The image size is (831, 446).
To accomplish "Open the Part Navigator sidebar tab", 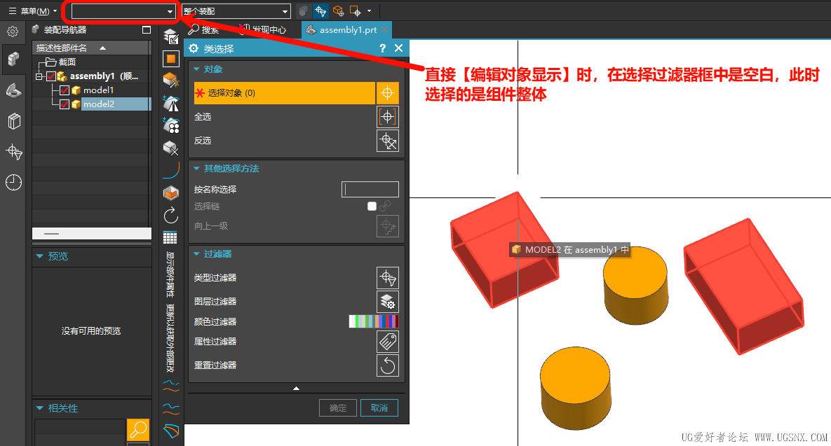I will 14,91.
